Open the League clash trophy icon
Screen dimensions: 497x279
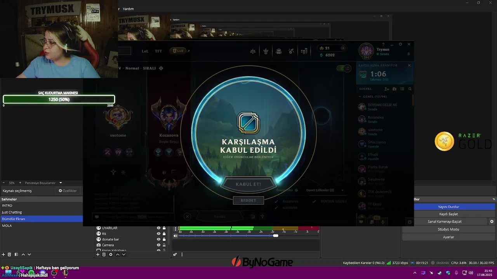tap(266, 51)
